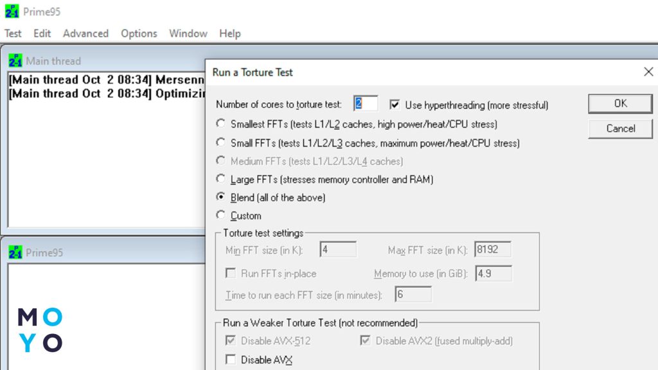Choose the Custom torture test option
The image size is (658, 370).
(221, 216)
